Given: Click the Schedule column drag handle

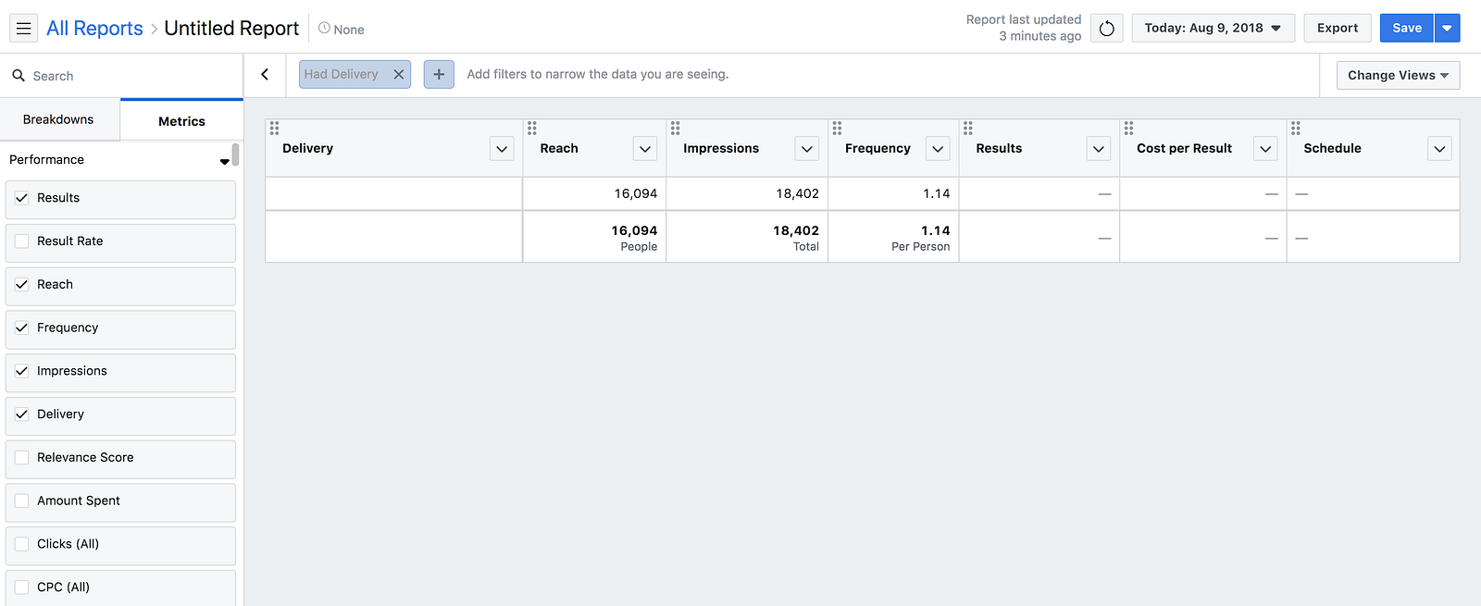Looking at the screenshot, I should [1296, 129].
